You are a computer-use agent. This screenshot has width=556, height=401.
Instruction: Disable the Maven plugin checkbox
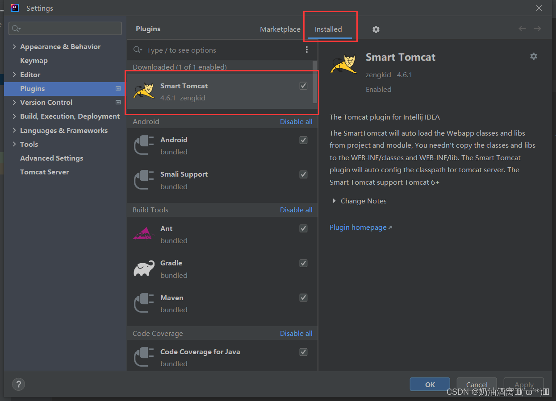[x=303, y=298]
